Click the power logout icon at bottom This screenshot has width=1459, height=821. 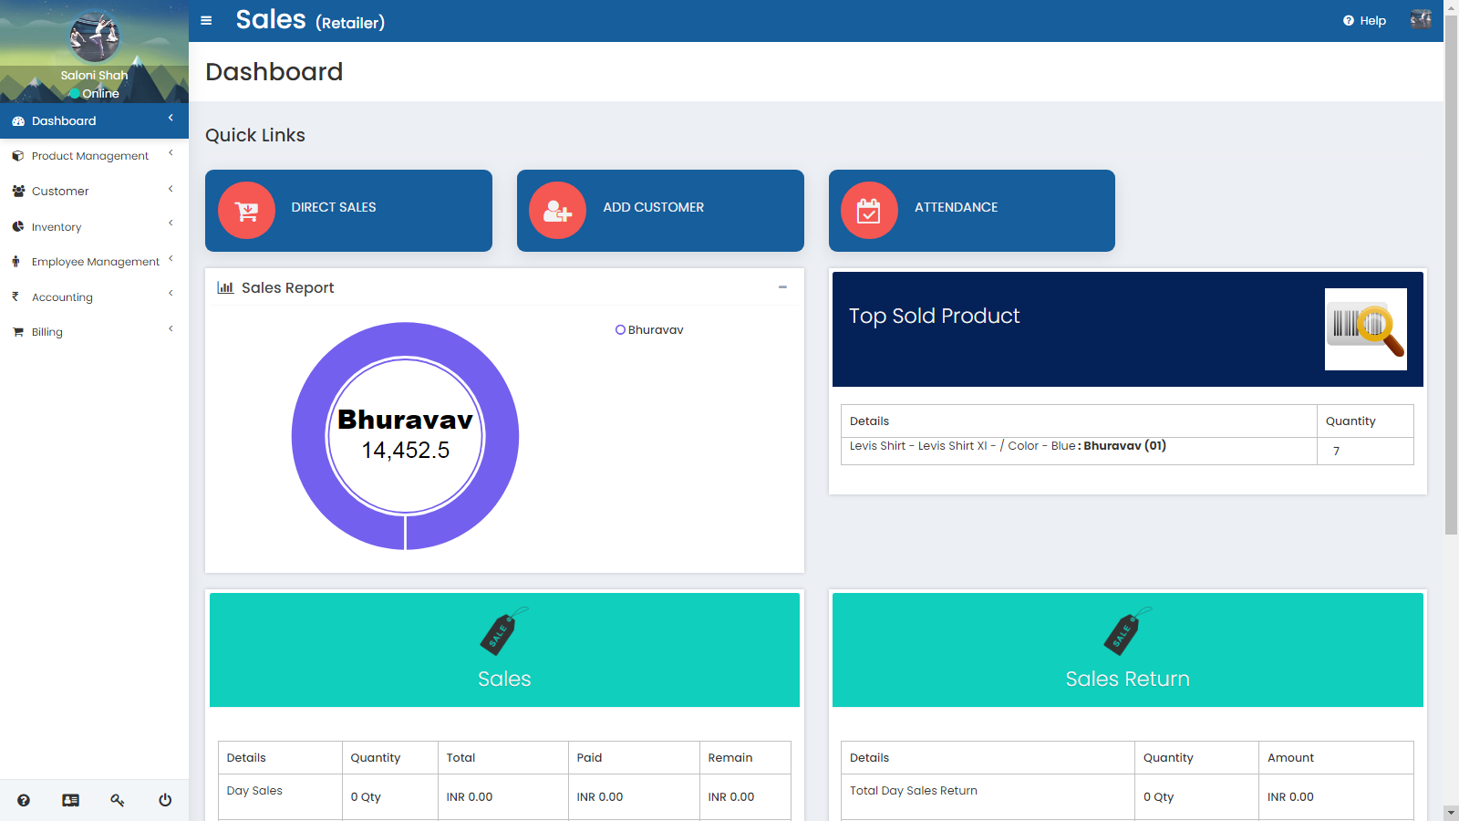coord(164,800)
